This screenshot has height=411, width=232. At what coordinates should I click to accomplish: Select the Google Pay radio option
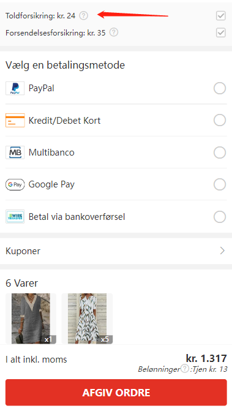[220, 184]
